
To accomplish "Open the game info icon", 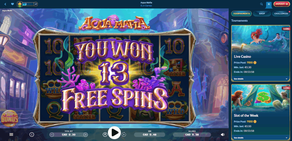I will (x=32, y=134).
